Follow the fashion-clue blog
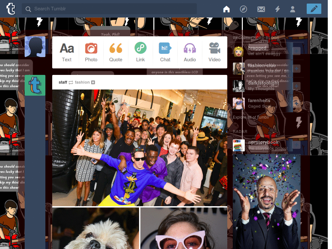 [x=296, y=69]
